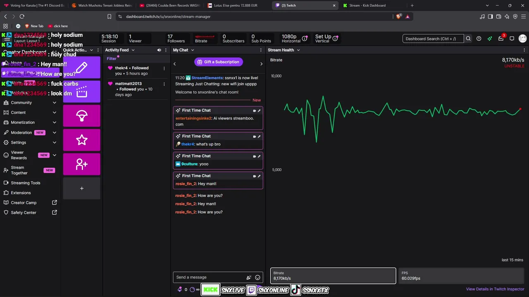This screenshot has width=529, height=297.
Task: Click the username entertainingsinke2 in chat
Action: pos(193,118)
